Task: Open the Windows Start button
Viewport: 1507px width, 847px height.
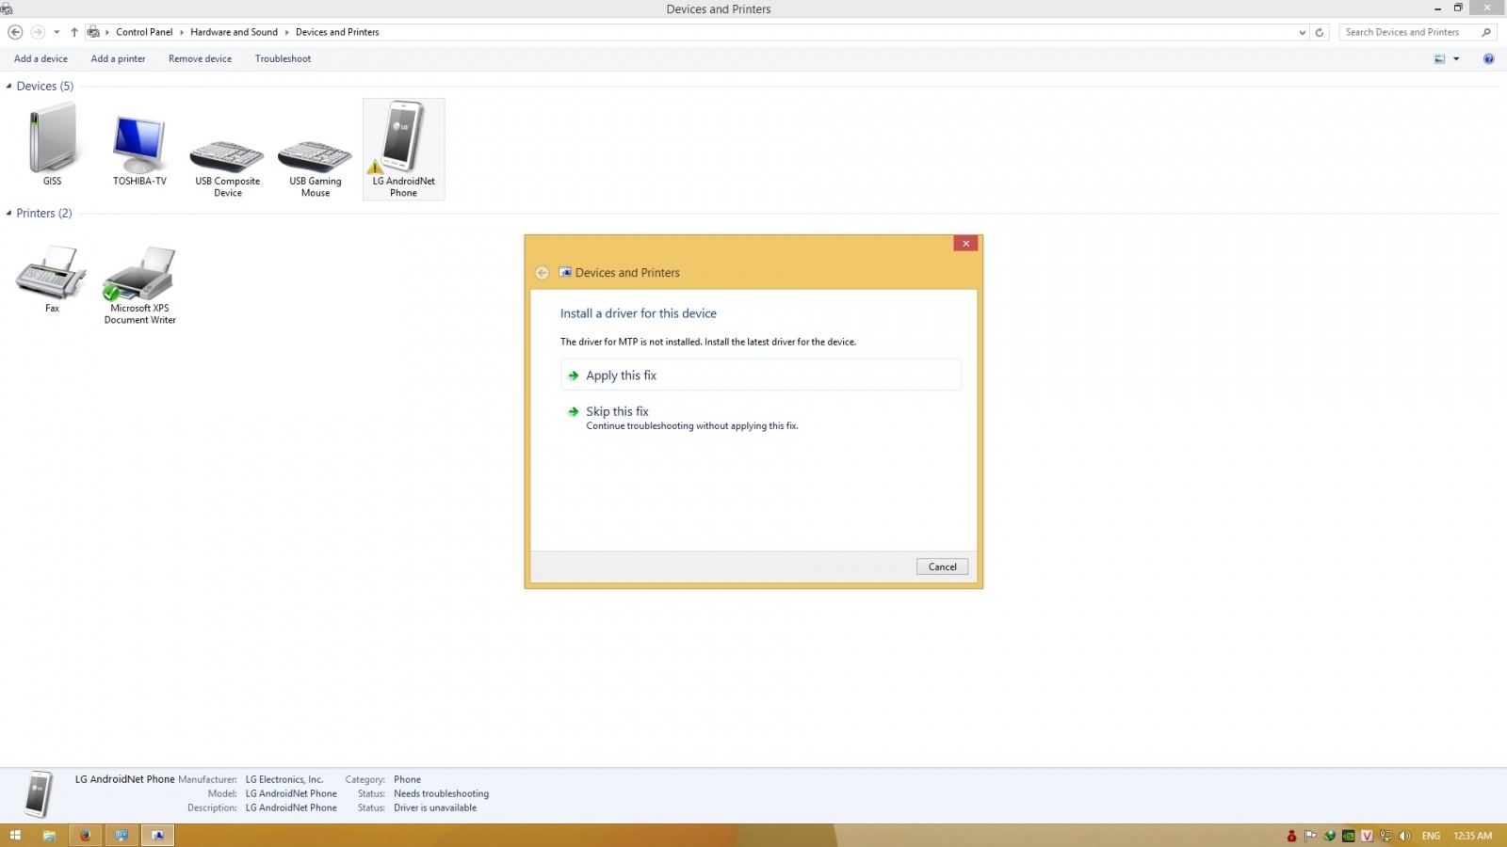Action: pos(15,836)
